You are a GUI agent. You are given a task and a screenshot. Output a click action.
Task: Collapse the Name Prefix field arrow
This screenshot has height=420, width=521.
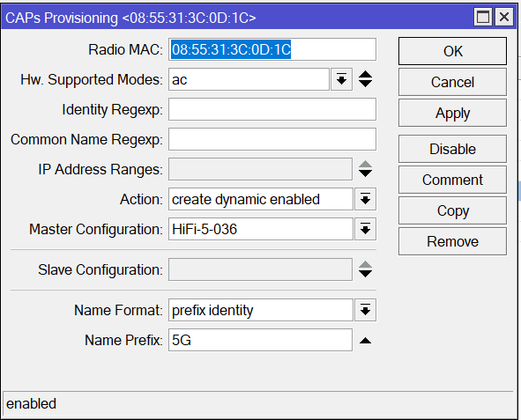click(365, 340)
